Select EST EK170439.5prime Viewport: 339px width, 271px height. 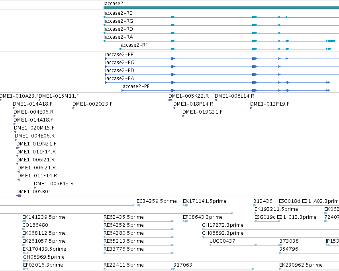[x=44, y=249]
